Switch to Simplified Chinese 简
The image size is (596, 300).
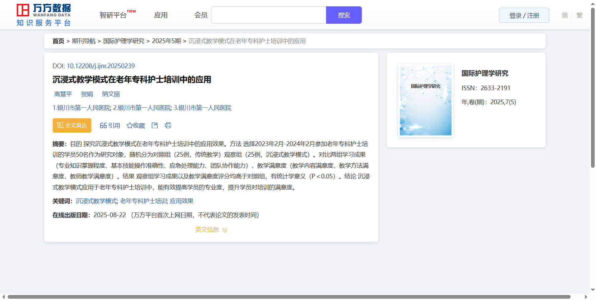tap(565, 15)
